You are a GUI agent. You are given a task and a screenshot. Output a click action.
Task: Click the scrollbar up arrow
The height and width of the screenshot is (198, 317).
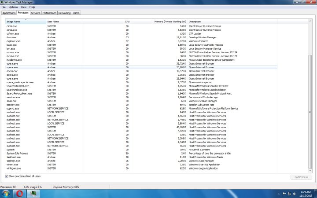click(x=310, y=21)
